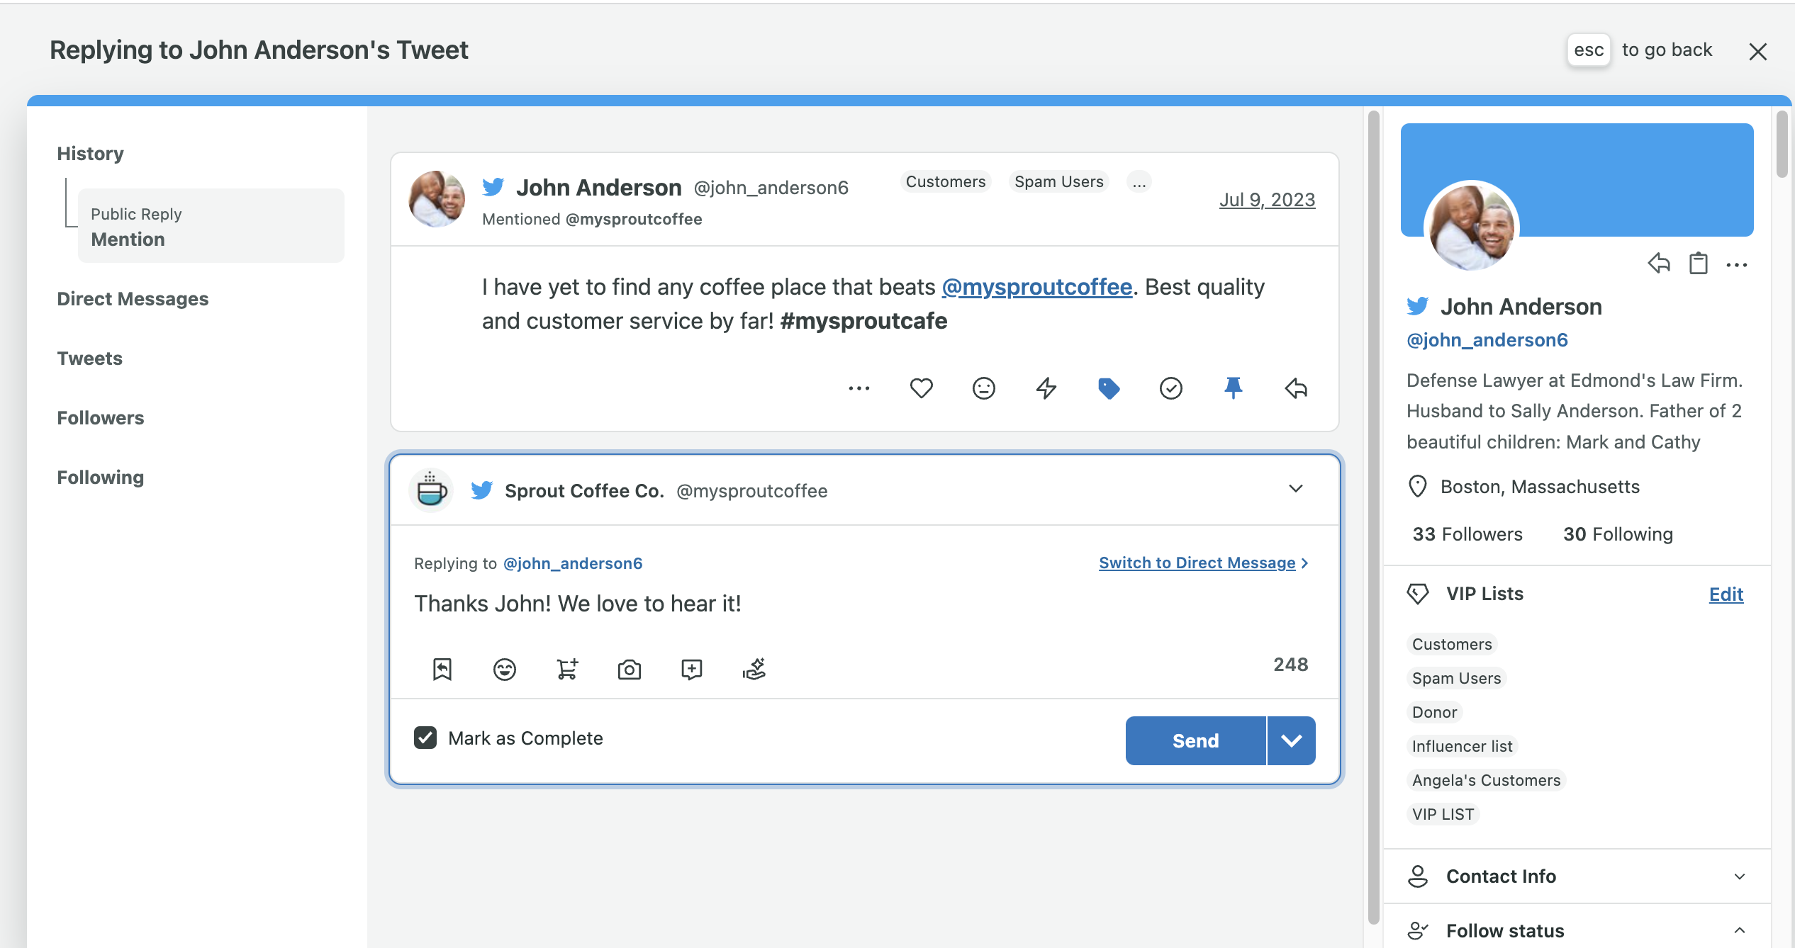The height and width of the screenshot is (948, 1795).
Task: Open the emoji picker in reply composer
Action: (505, 669)
